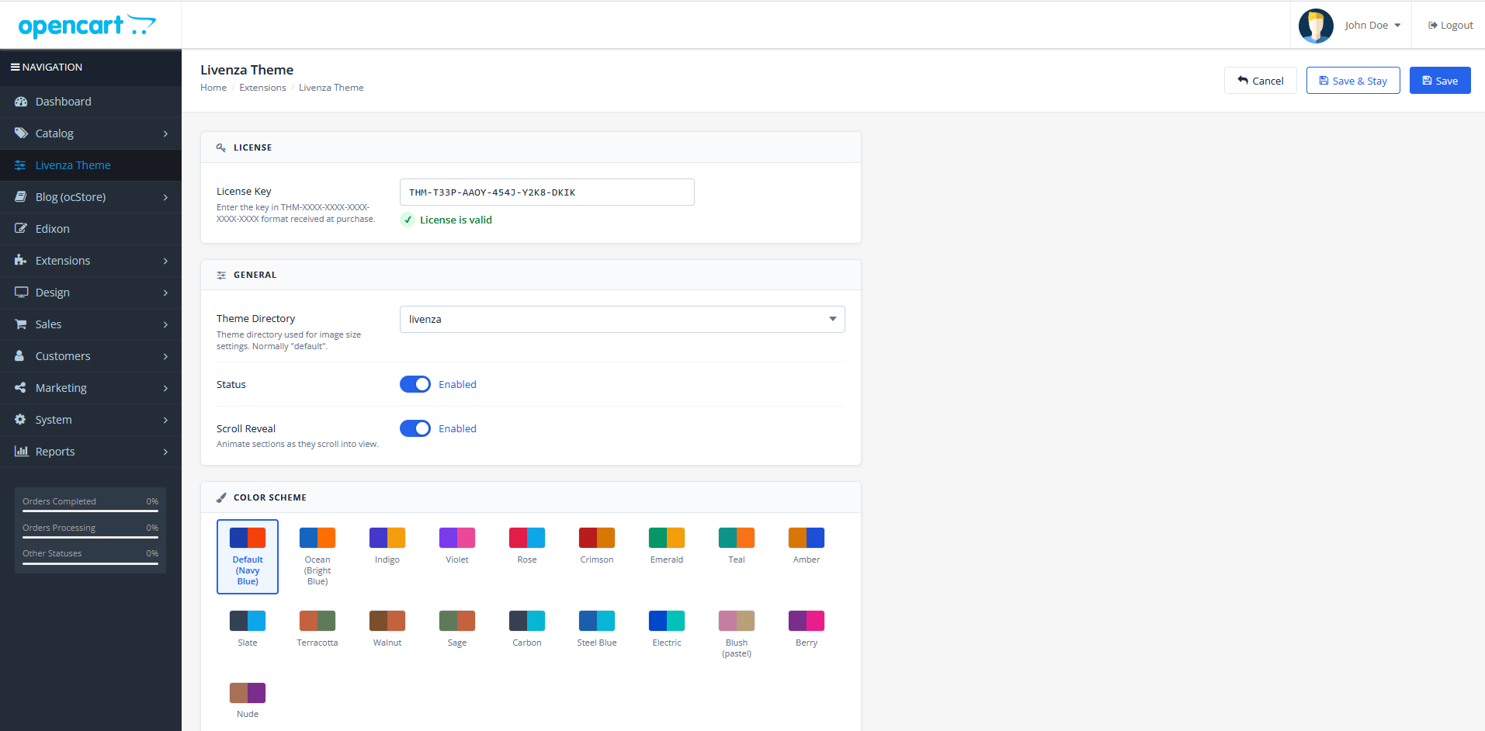Open the Marketing menu item
This screenshot has height=731, width=1485.
[91, 388]
